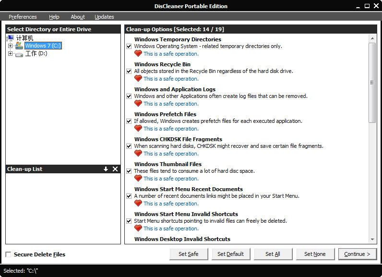Click the Continue > button
This screenshot has width=382, height=277.
point(358,254)
